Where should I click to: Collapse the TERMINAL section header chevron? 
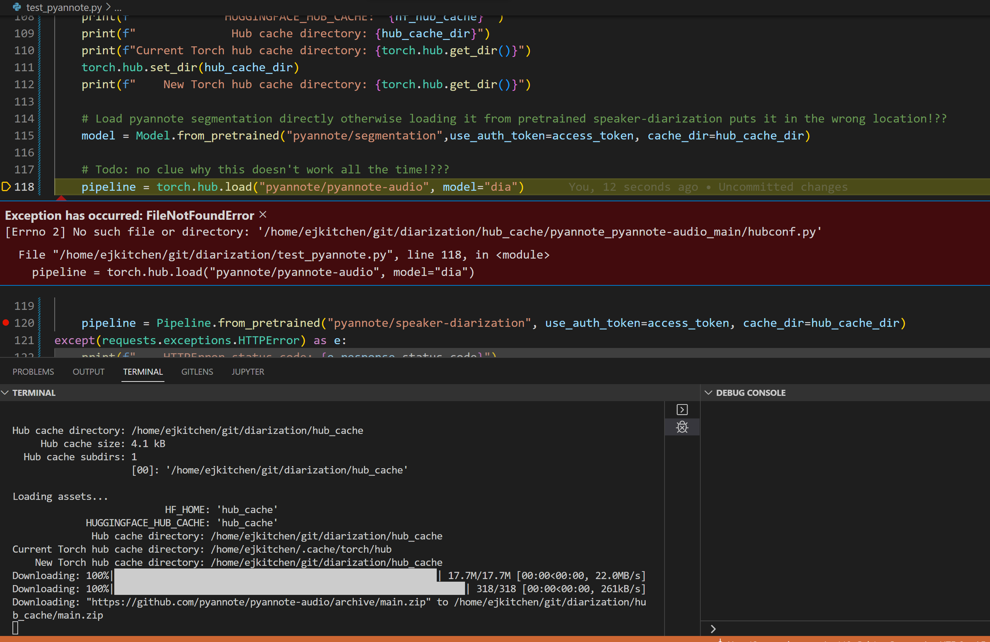coord(5,392)
